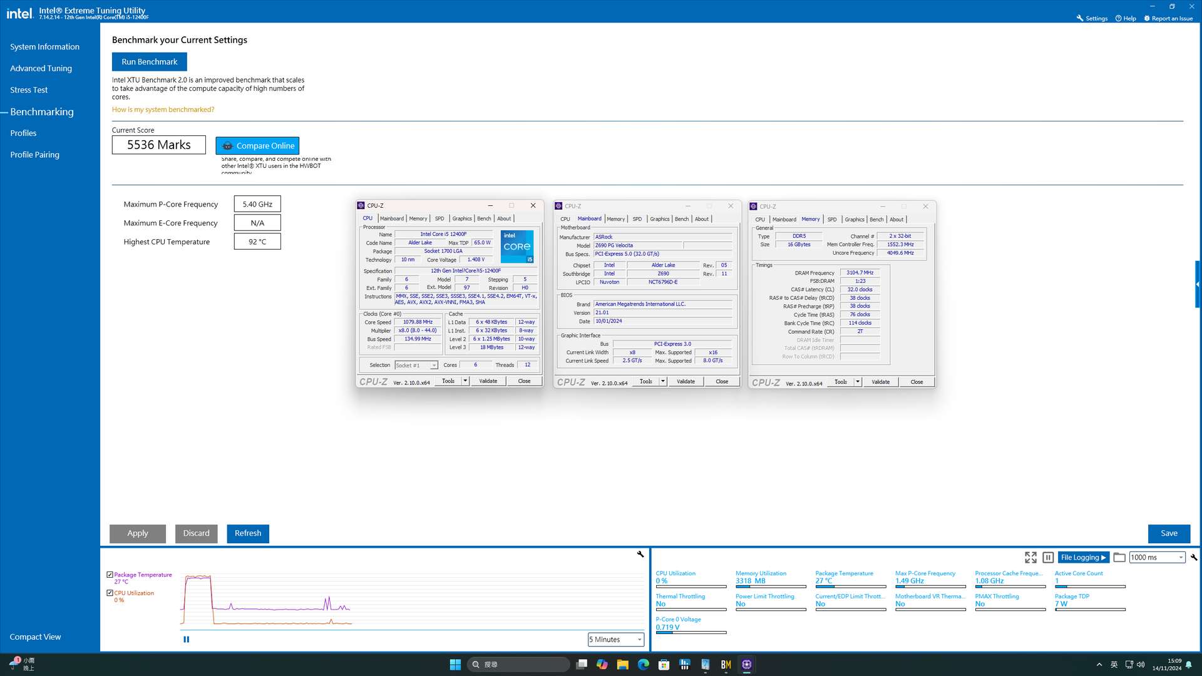Open Task View on the taskbar
The image size is (1202, 676).
pos(582,665)
